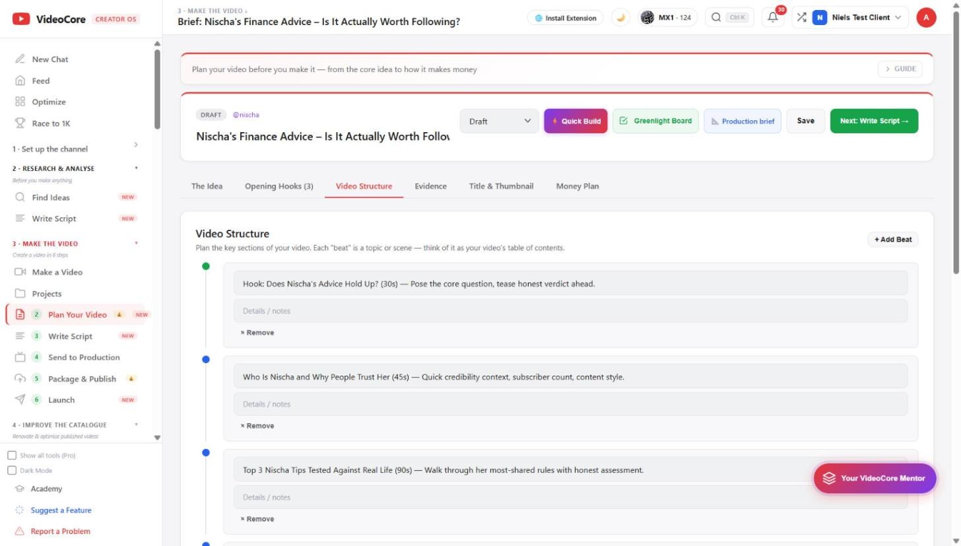Image resolution: width=961 pixels, height=546 pixels.
Task: Open Race to 1K trophy icon
Action: coord(20,123)
